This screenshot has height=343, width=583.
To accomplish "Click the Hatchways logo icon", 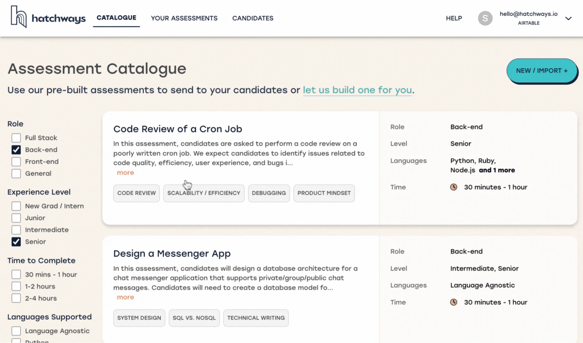I will 18,17.
